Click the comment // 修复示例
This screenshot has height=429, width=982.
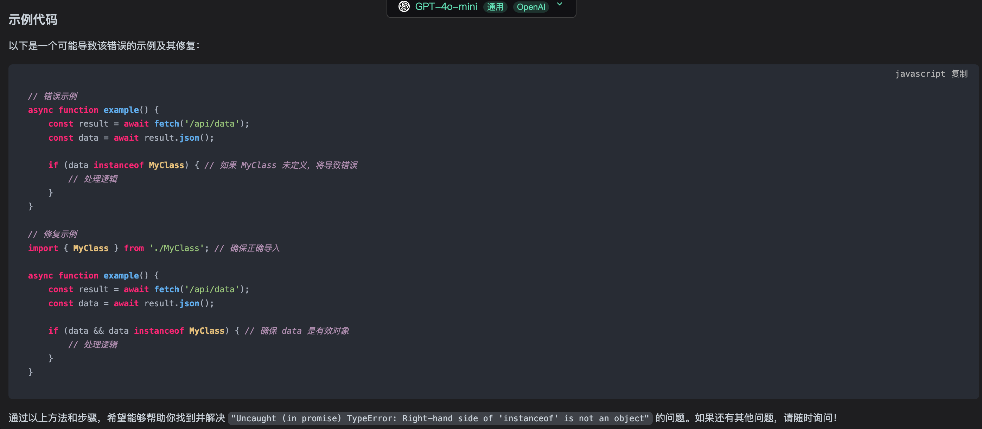53,234
